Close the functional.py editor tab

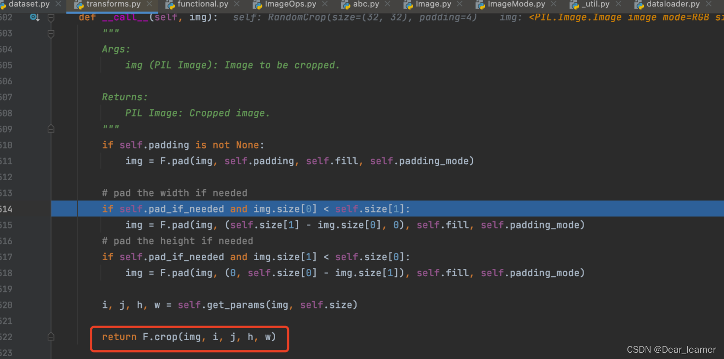tap(237, 4)
